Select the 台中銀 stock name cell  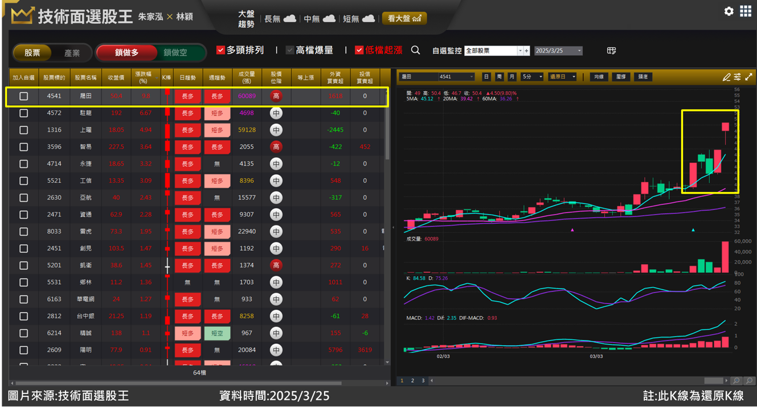click(85, 316)
